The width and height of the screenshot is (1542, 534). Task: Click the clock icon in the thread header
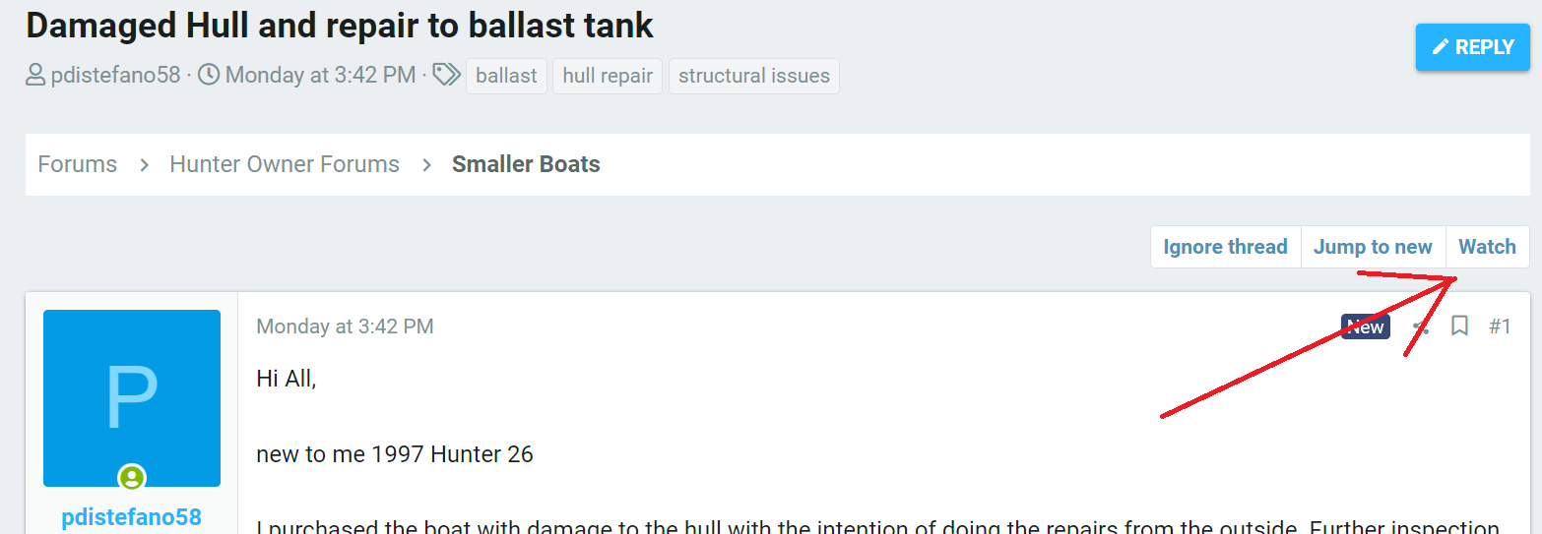pos(209,76)
